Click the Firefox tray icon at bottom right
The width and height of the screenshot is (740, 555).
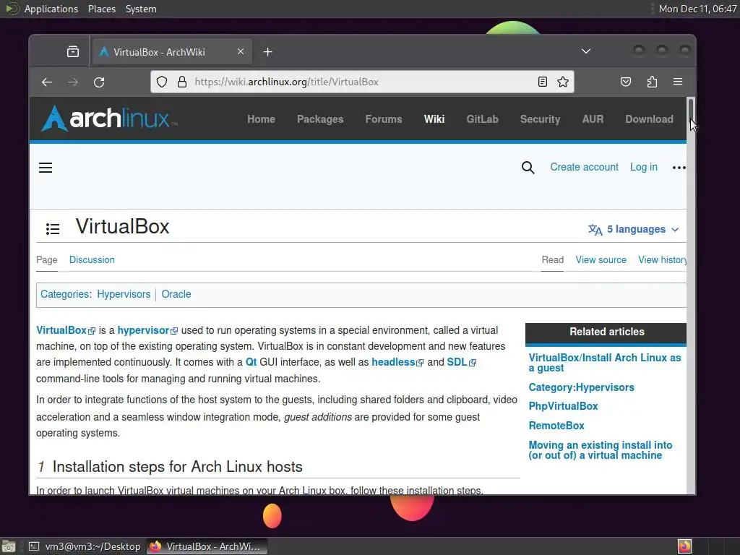coord(684,546)
